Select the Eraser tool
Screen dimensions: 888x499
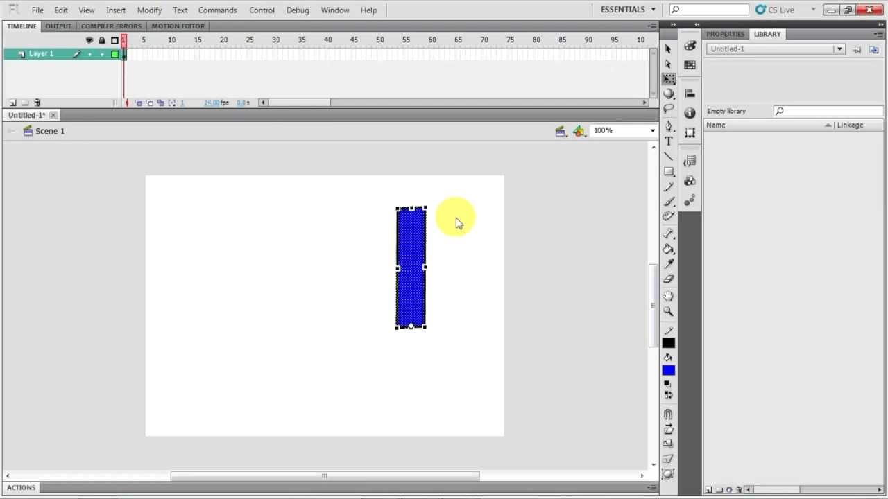tap(668, 279)
